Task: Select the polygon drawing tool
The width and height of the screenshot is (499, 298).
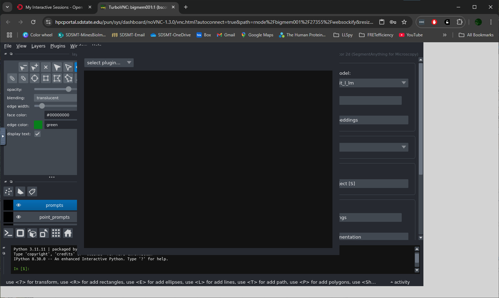Action: pos(68,78)
